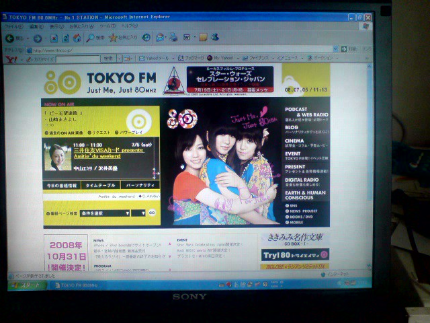Click the Go arrow next to address bar
Screen dimensions: 430x323
coord(344,49)
